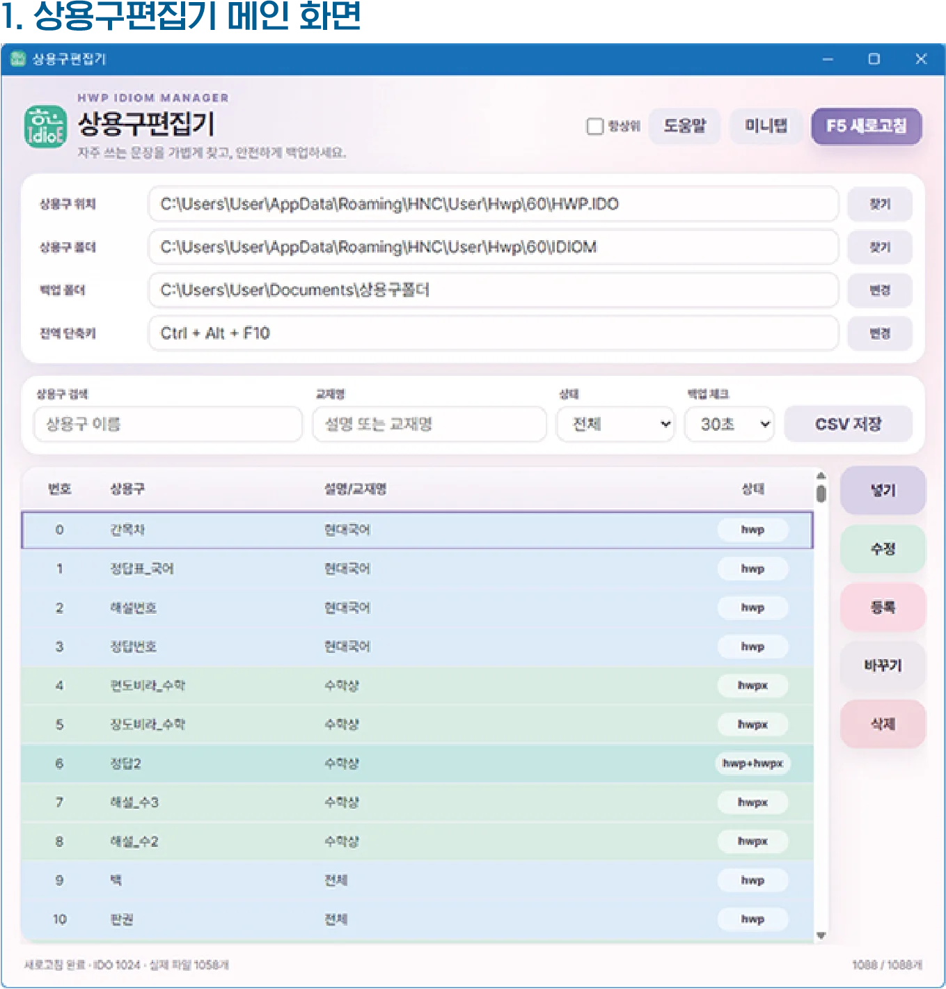946x989 pixels.
Task: Toggle the 항상위 always-on-top checkbox
Action: [x=594, y=126]
